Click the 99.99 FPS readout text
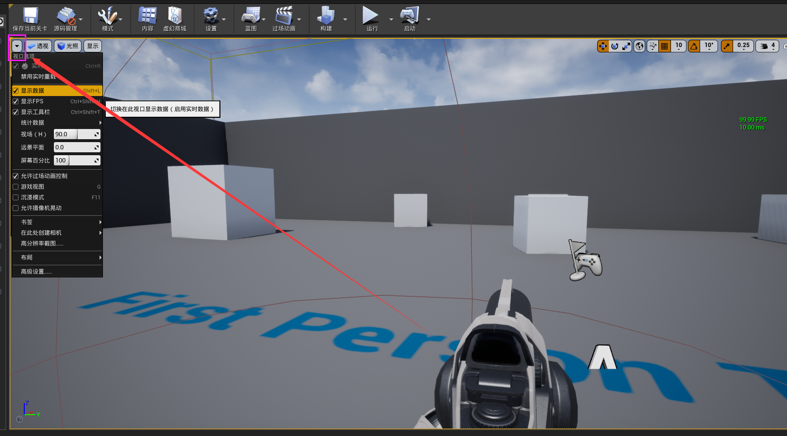This screenshot has height=436, width=787. click(x=753, y=120)
